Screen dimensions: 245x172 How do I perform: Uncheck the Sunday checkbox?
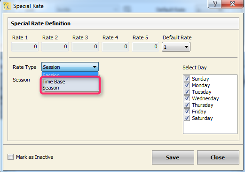tap(187, 78)
